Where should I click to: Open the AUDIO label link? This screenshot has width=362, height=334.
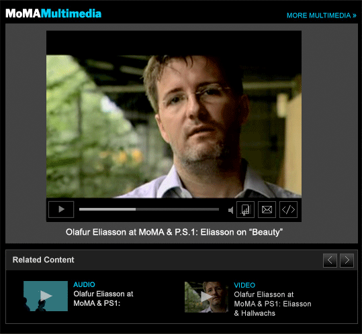(84, 284)
